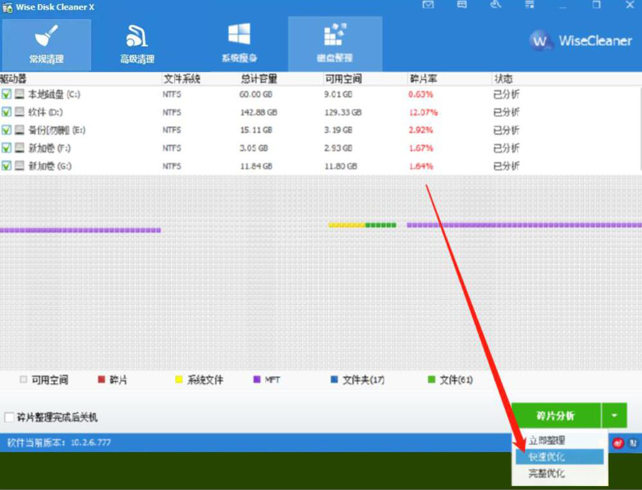Open the menu list icon in title bar
Screen dimensions: 642x490
coord(530,5)
